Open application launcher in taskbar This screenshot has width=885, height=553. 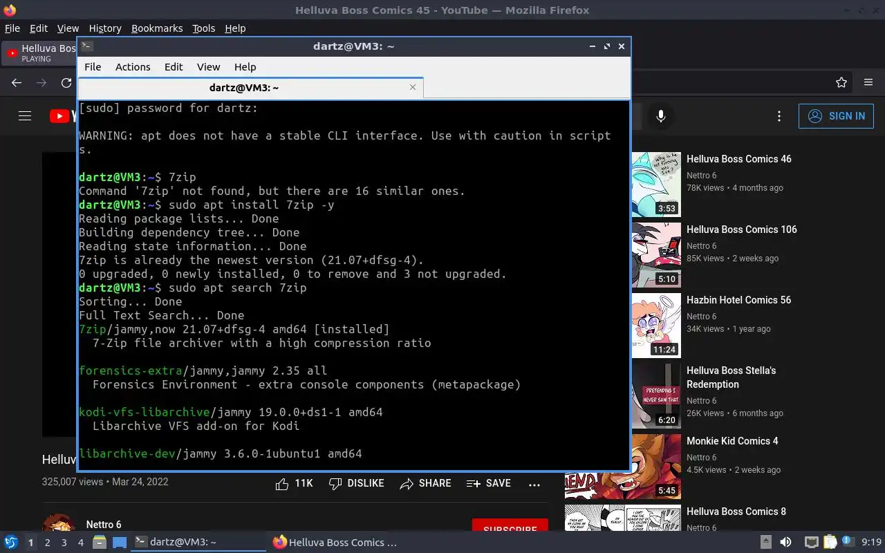pyautogui.click(x=11, y=543)
